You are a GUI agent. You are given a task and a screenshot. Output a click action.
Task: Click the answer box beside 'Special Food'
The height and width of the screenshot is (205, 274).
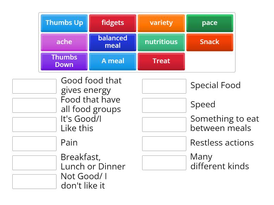coord(164,86)
